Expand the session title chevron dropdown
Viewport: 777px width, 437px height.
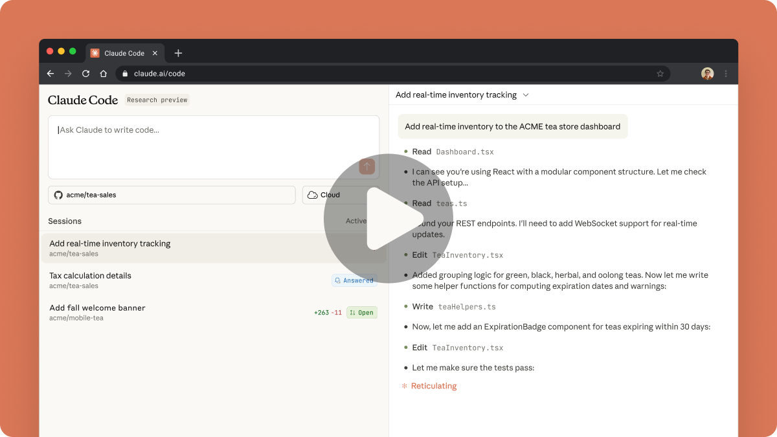coord(526,95)
